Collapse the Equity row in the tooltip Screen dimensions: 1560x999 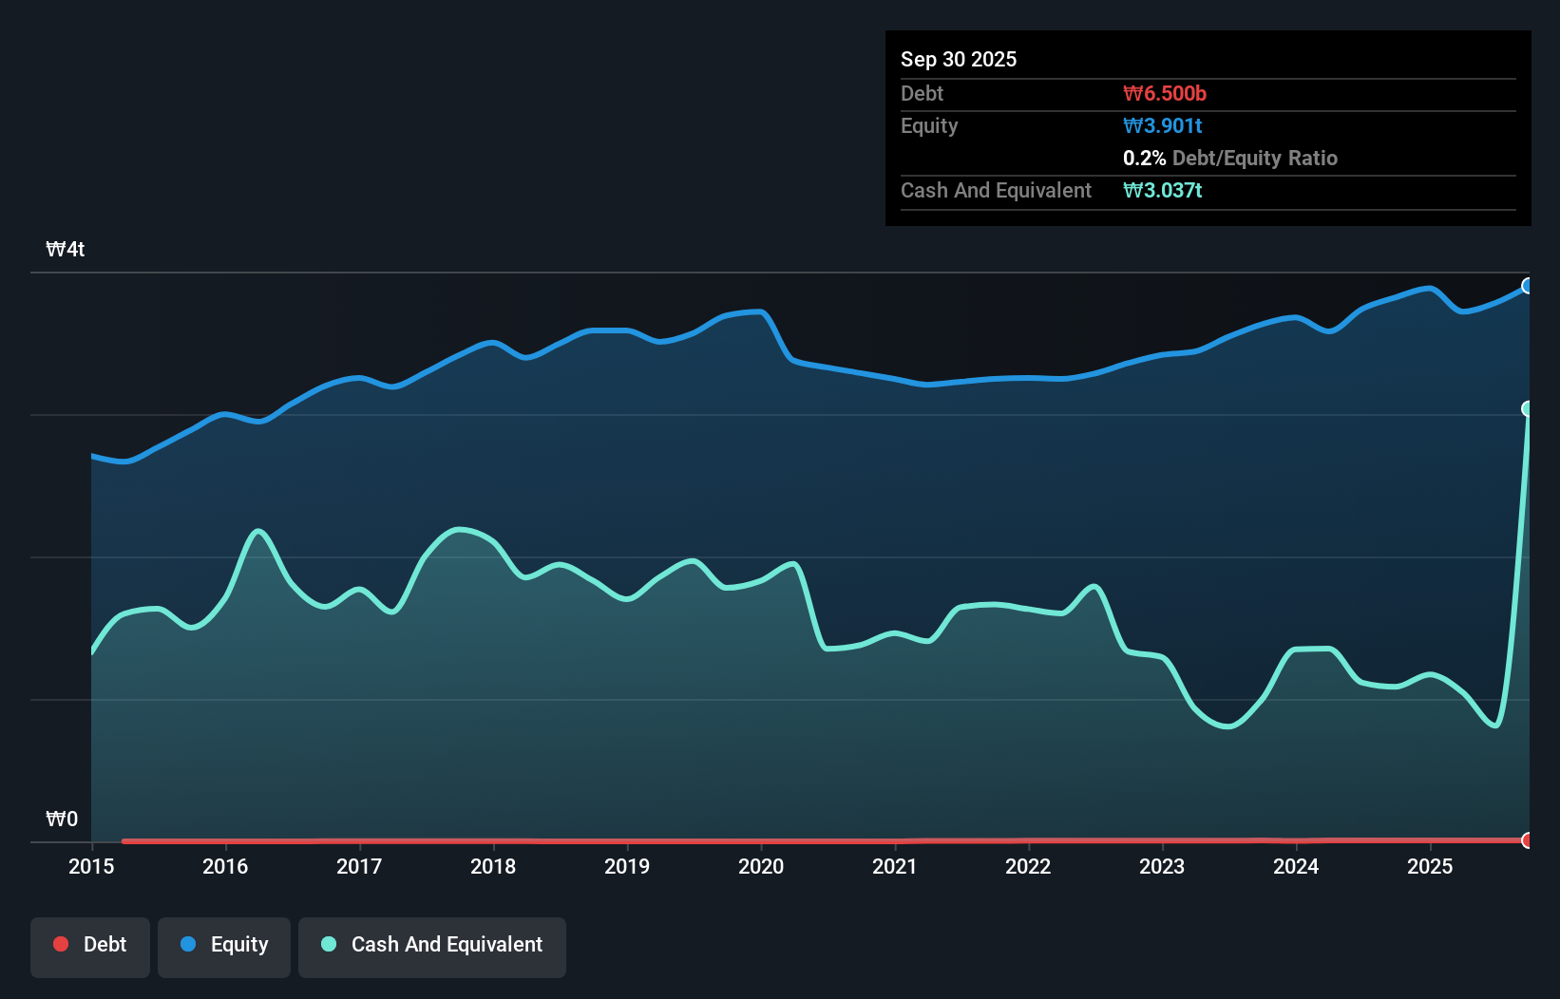(x=928, y=125)
